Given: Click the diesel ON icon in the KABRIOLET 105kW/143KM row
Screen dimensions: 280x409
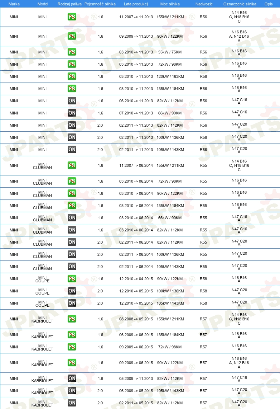Looking at the screenshot, I should click(72, 391).
